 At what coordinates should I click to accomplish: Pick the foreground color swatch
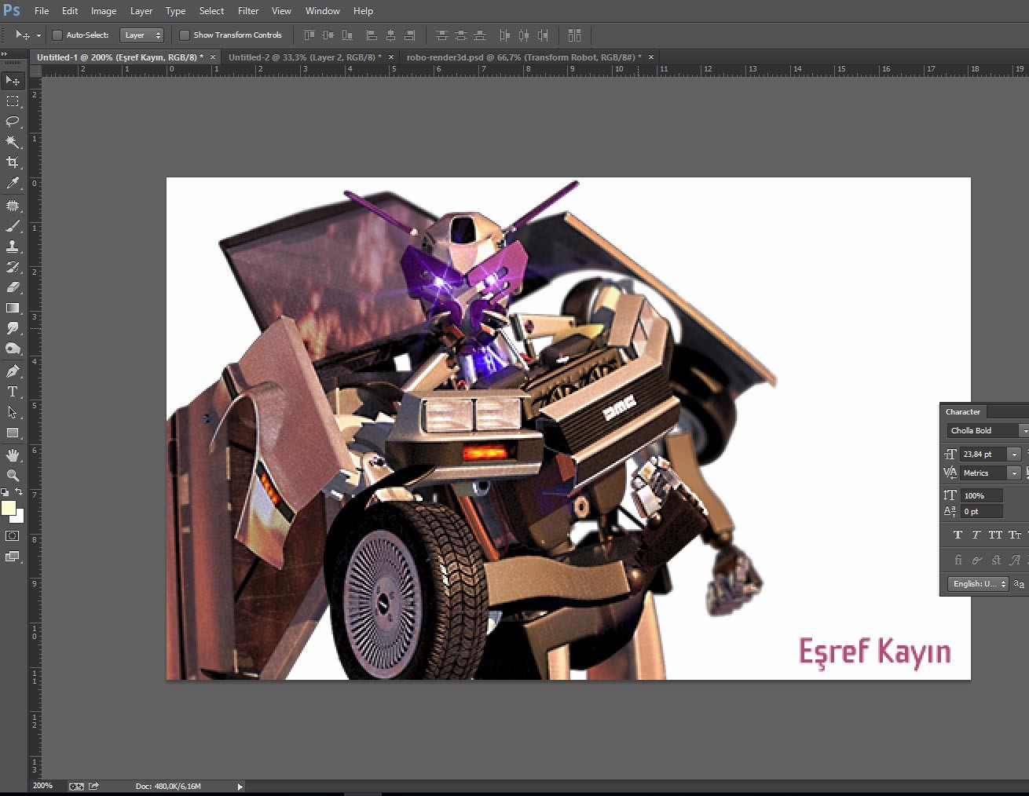(x=9, y=508)
